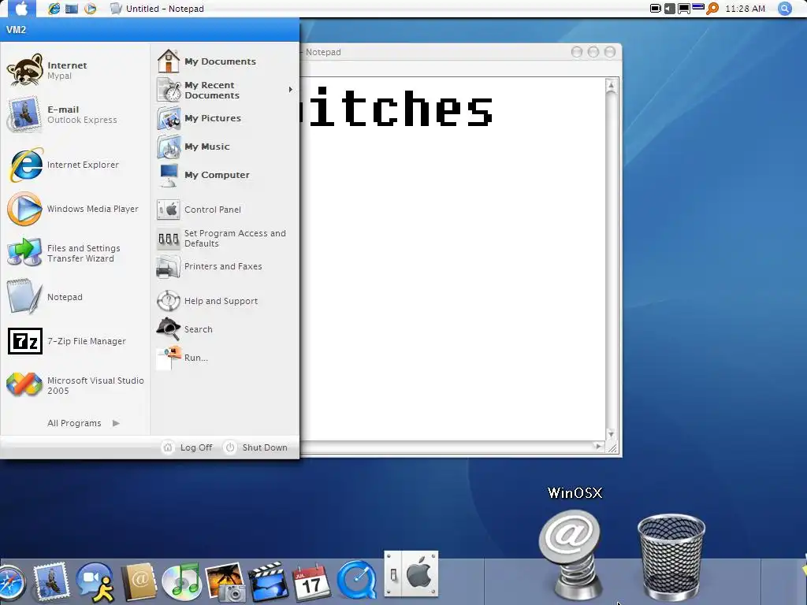This screenshot has width=807, height=605.
Task: Open Set Program Access and Defaults
Action: [225, 238]
